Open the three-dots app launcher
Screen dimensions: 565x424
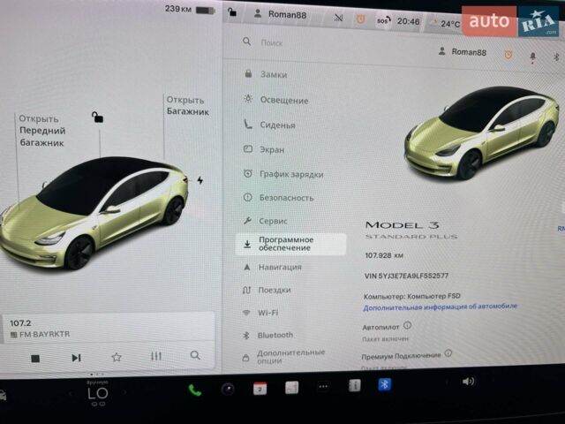[x=323, y=387]
